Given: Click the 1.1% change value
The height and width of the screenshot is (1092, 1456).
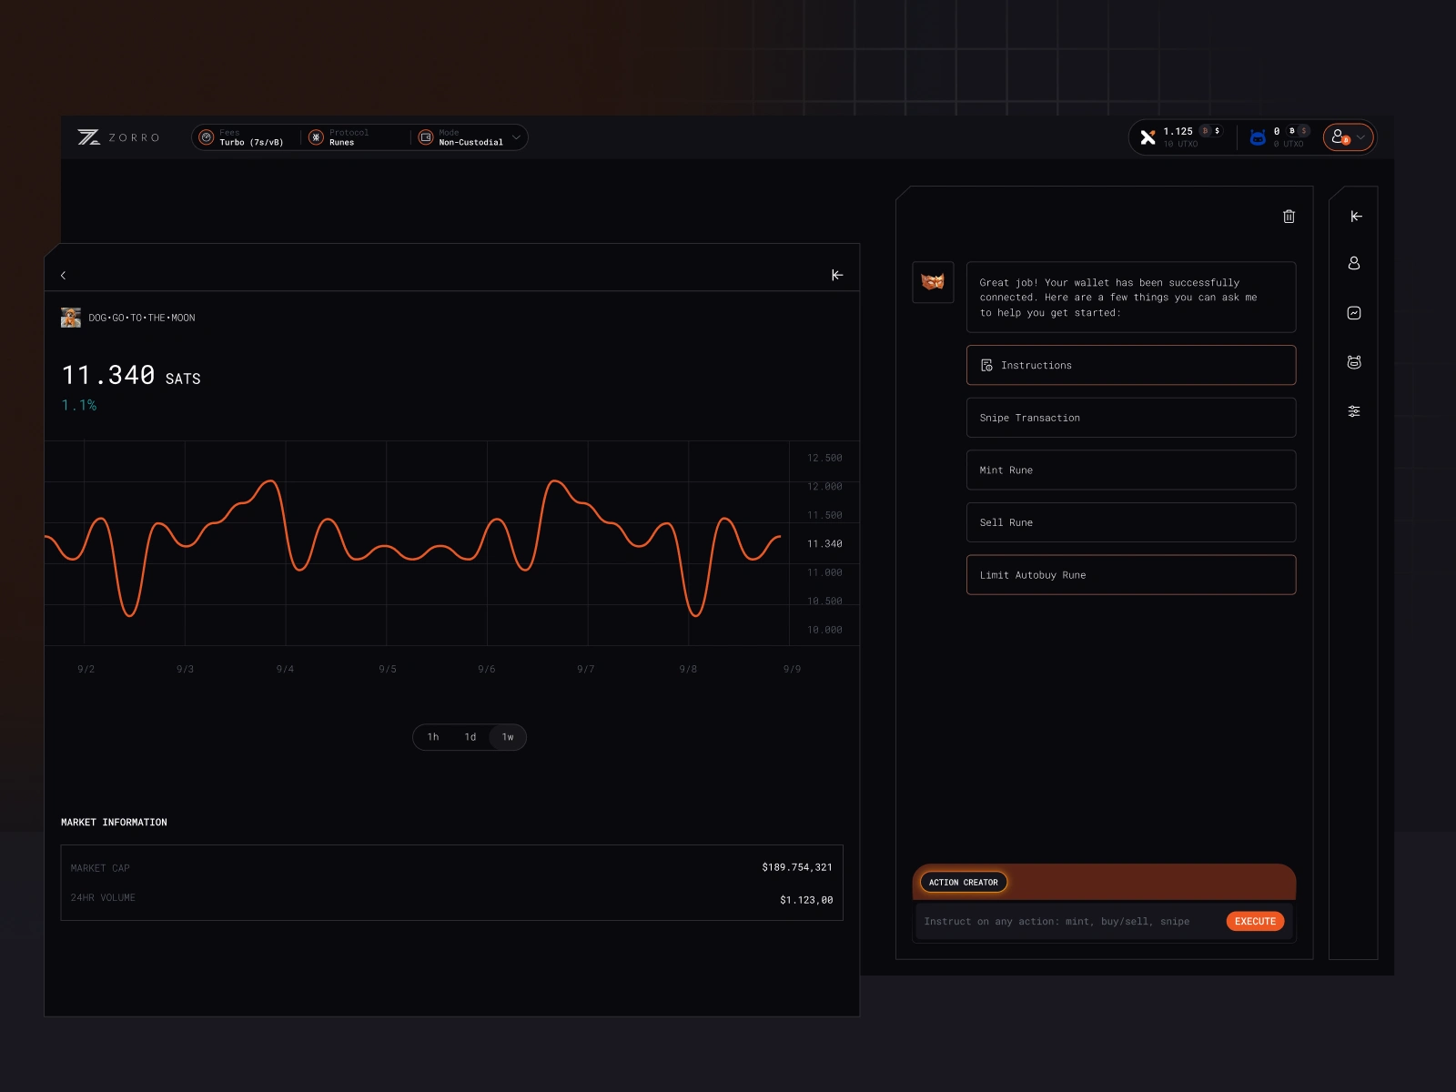Looking at the screenshot, I should coord(79,405).
